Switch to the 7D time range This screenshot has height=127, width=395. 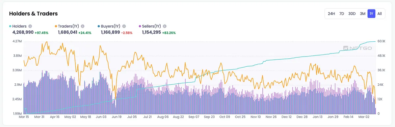point(342,13)
